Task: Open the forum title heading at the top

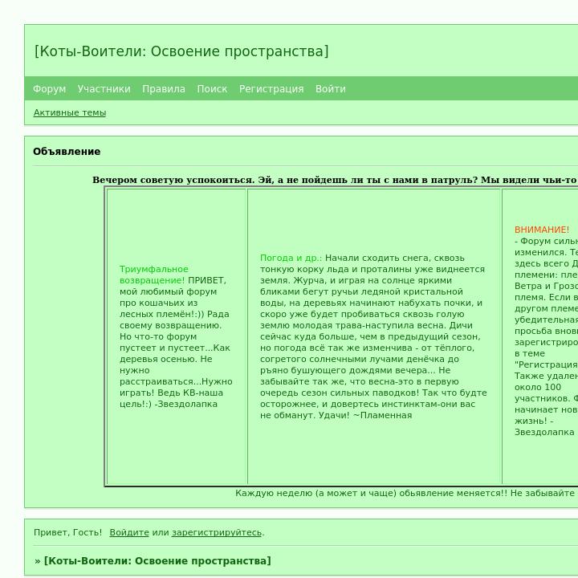Action: (x=181, y=51)
